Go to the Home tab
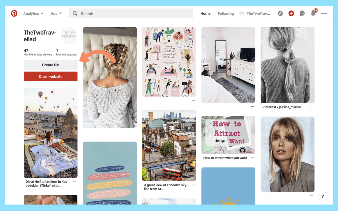The height and width of the screenshot is (211, 338). [205, 14]
